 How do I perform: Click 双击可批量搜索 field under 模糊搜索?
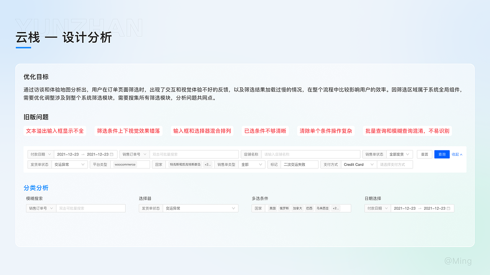point(91,208)
